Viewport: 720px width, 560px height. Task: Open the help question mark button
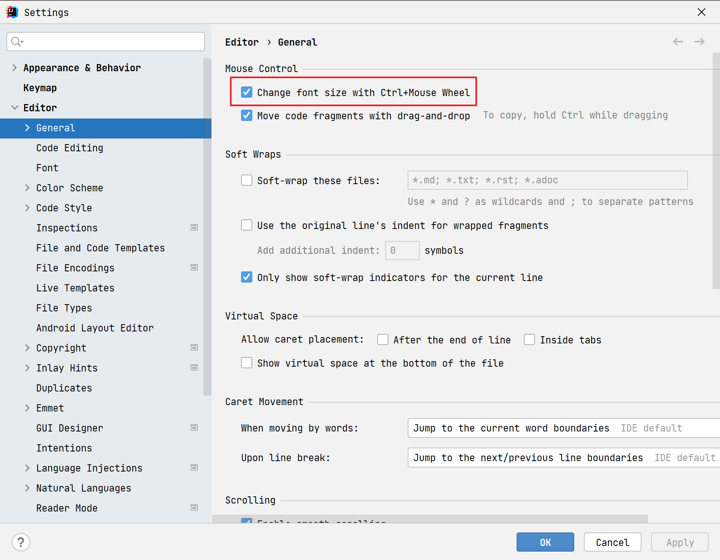(x=21, y=542)
